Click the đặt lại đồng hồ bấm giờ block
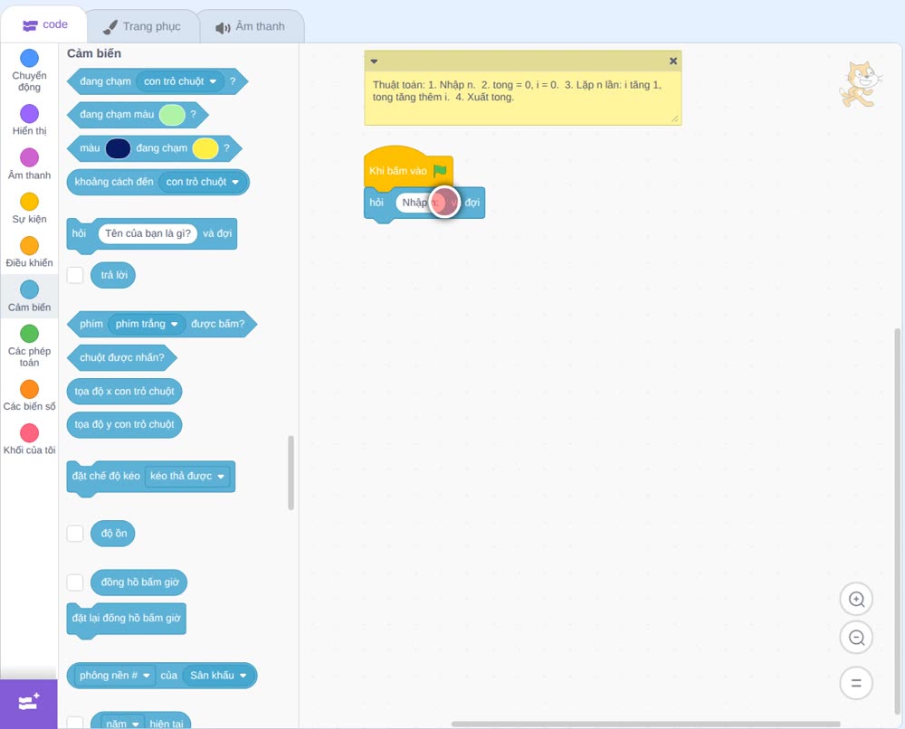905x729 pixels. pos(127,620)
